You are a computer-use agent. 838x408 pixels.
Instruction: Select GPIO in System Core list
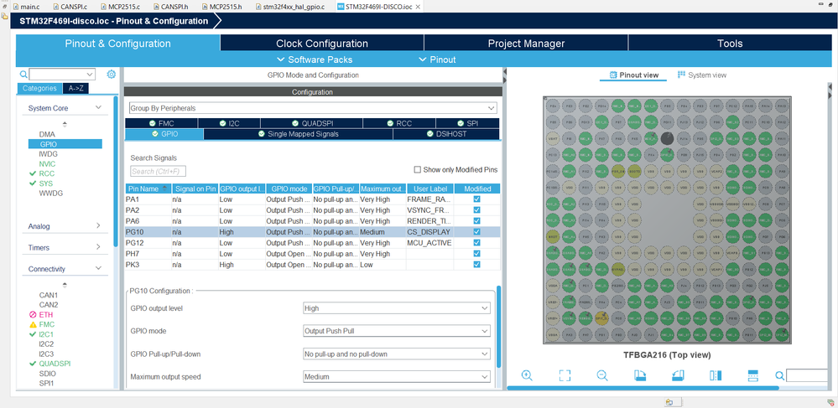point(65,144)
